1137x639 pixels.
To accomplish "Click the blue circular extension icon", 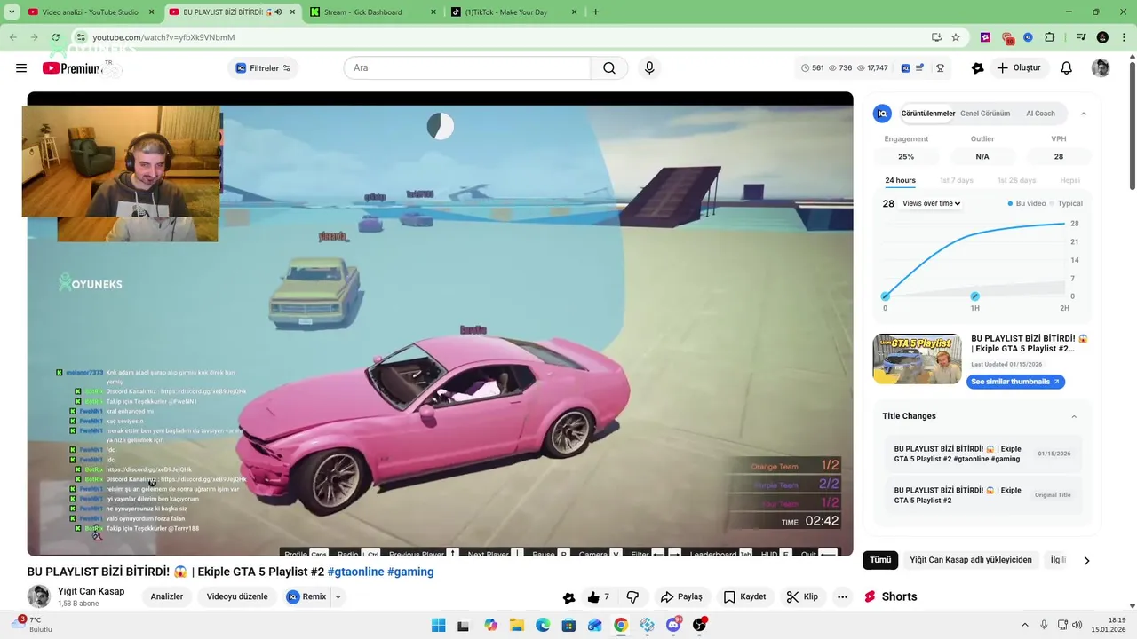I will [x=1028, y=37].
